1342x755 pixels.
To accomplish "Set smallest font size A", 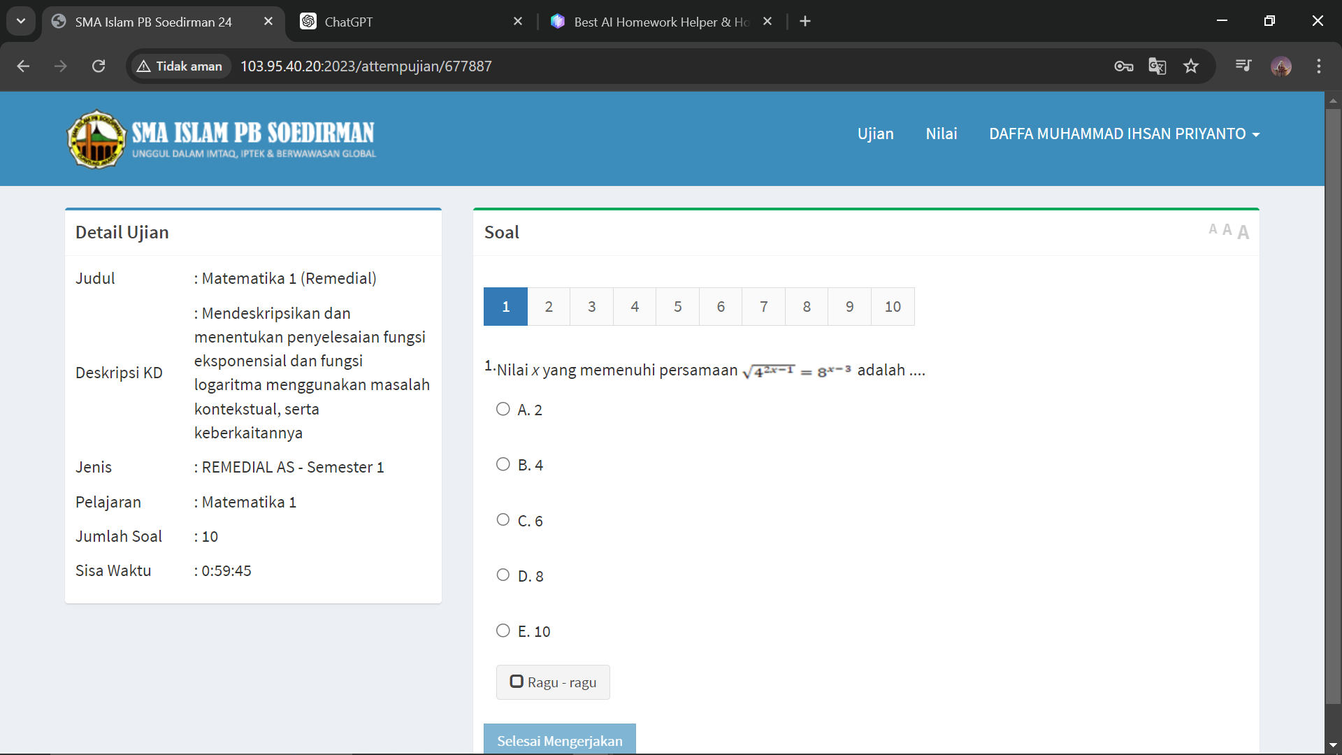I will tap(1213, 229).
